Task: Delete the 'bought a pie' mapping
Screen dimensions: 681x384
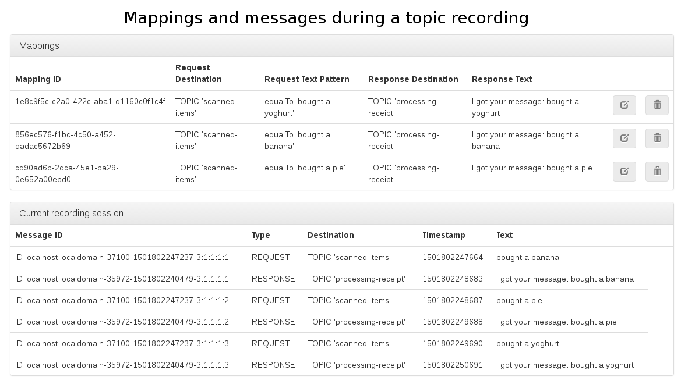Action: pyautogui.click(x=657, y=172)
